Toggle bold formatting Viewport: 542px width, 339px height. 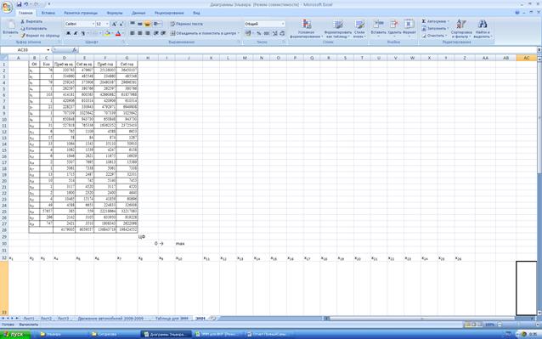pyautogui.click(x=69, y=33)
